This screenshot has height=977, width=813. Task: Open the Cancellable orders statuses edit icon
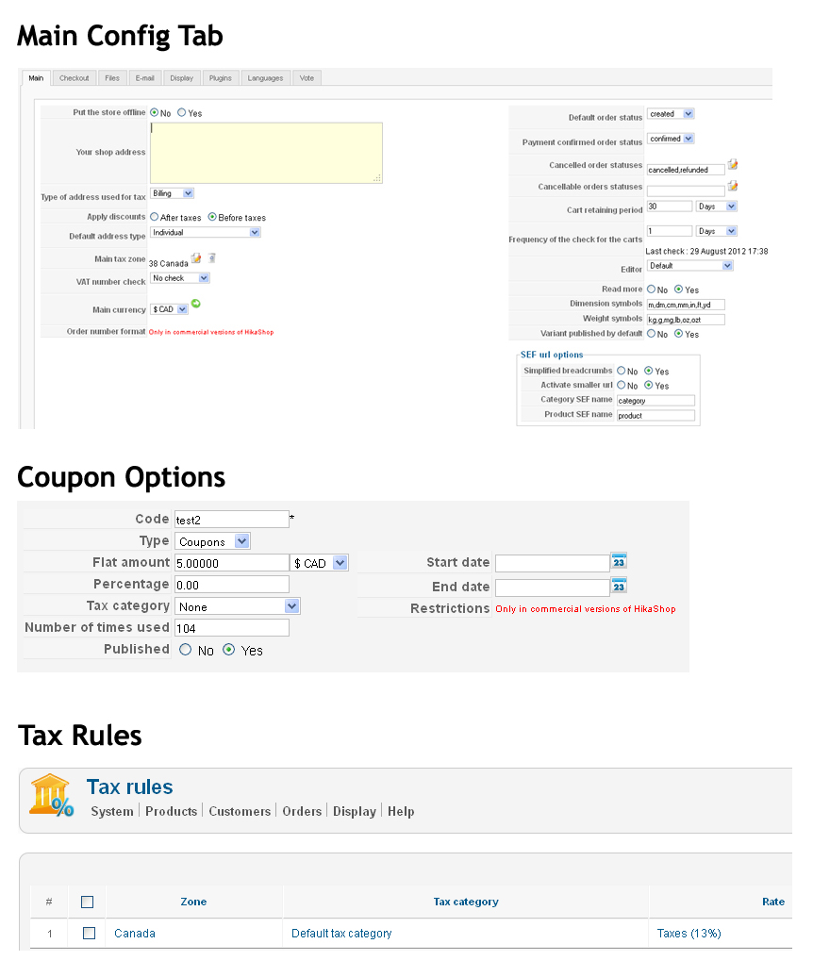[732, 186]
